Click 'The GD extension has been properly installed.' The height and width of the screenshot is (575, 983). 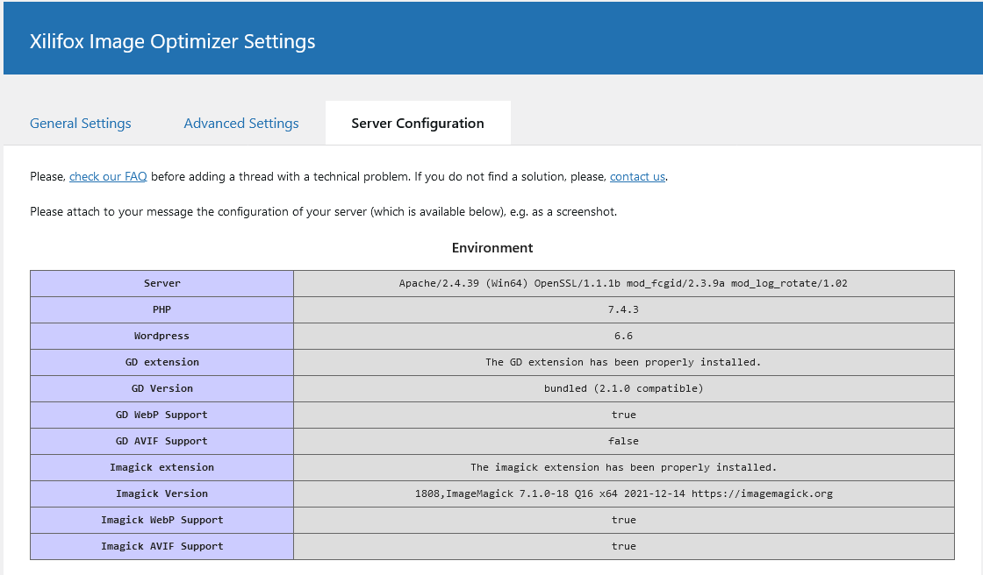coord(623,363)
